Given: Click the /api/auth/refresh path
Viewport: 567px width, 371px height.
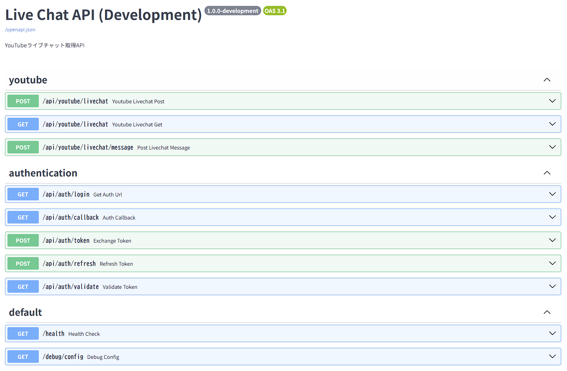Looking at the screenshot, I should point(69,264).
